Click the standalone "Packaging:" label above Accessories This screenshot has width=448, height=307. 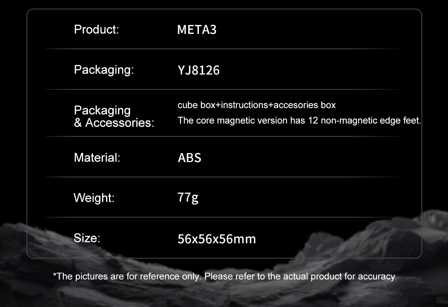pyautogui.click(x=104, y=70)
